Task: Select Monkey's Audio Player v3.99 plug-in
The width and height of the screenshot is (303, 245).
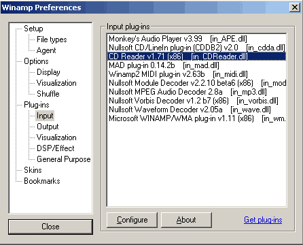Action: [196, 39]
